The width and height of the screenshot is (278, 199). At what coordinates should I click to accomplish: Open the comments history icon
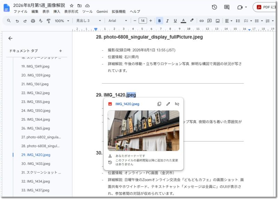[227, 7]
